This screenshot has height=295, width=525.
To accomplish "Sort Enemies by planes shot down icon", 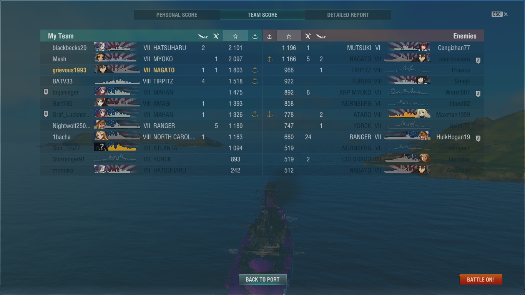I will (308, 36).
